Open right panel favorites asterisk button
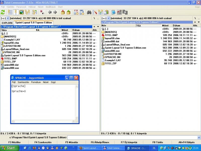 (195, 22)
